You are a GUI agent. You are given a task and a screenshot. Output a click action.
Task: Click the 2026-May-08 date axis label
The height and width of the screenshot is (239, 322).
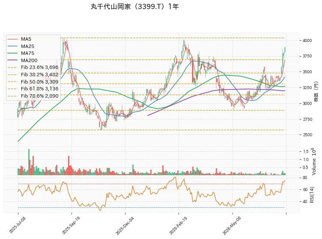(x=232, y=226)
